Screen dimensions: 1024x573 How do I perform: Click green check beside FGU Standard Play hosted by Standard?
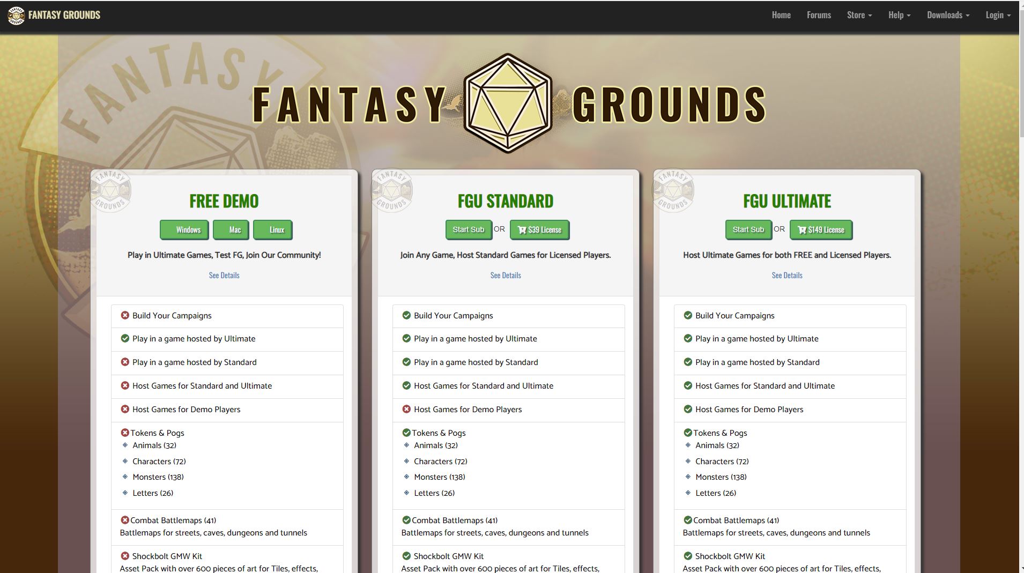(x=406, y=362)
